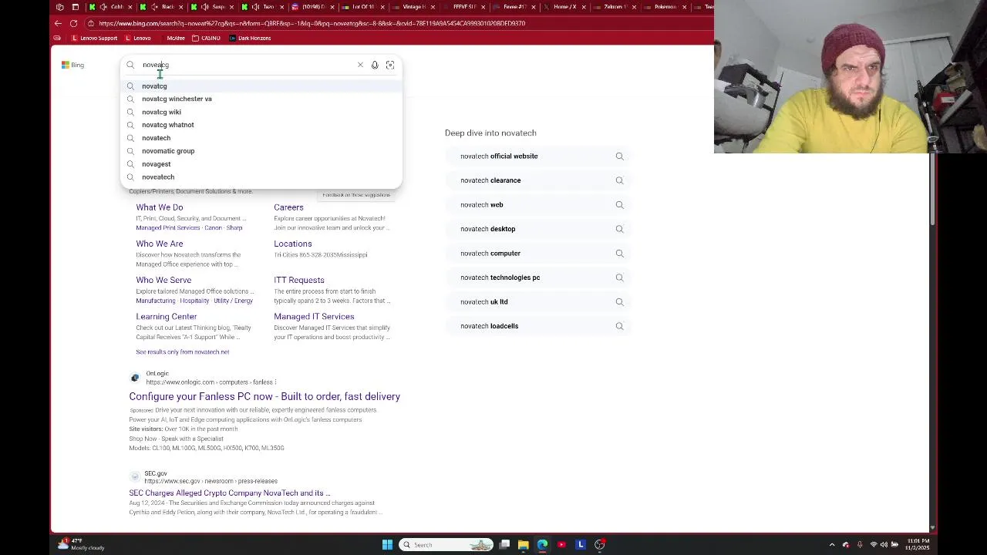Open the 'What We Do' link
Screen dimensions: 987x555
pos(160,207)
